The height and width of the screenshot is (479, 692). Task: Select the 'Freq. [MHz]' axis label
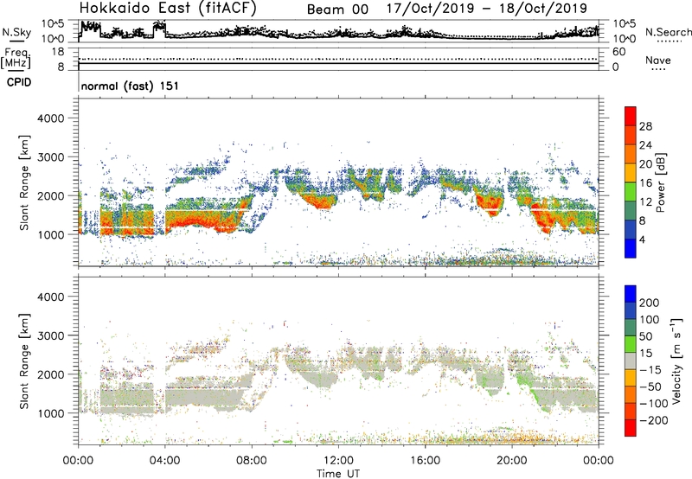(16, 58)
